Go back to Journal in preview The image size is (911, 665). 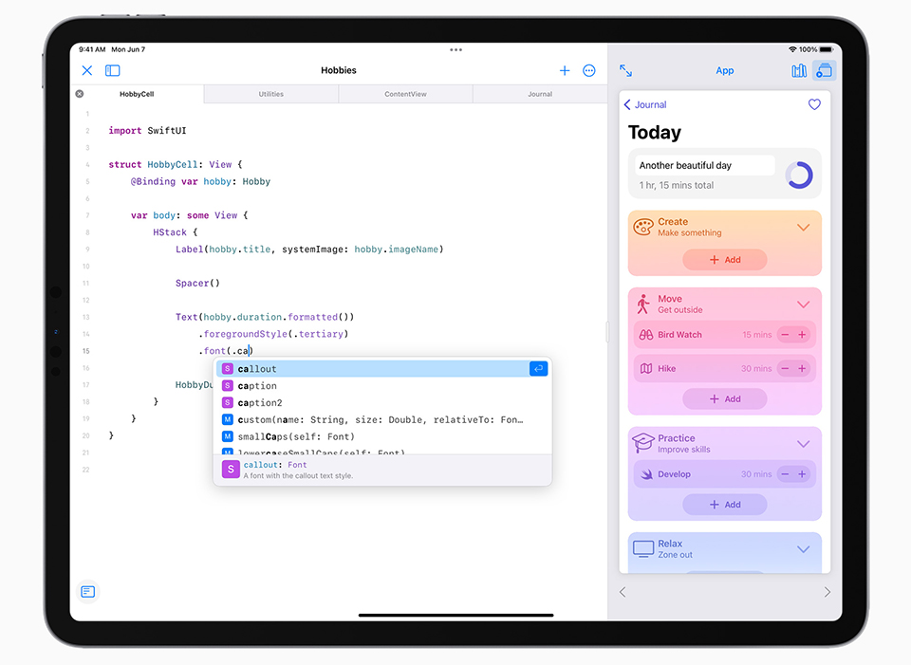point(645,104)
